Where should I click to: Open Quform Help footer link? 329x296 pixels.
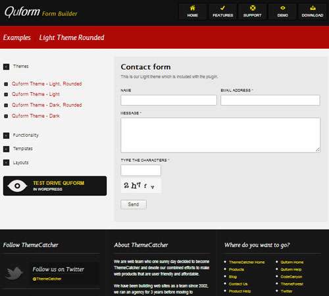pos(291,270)
